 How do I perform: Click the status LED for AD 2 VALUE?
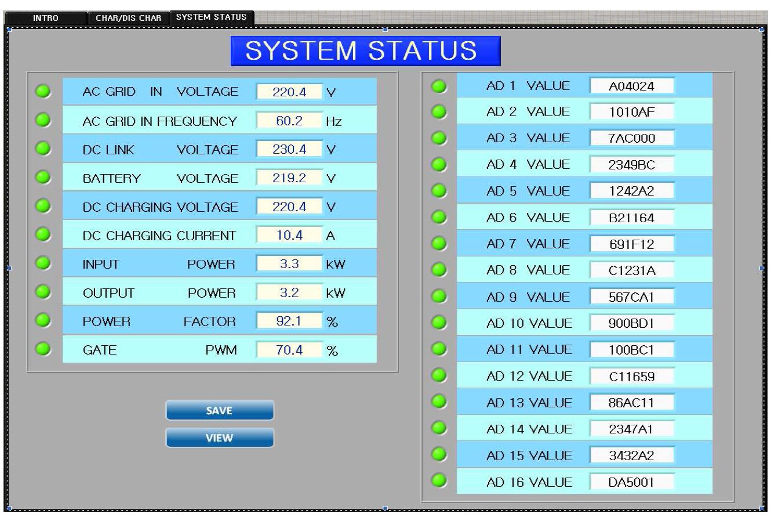pyautogui.click(x=440, y=113)
